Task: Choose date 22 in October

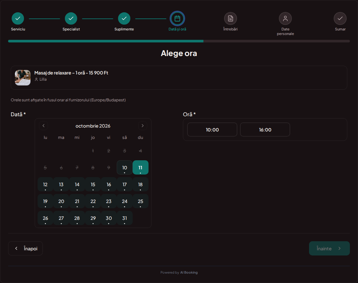Action: 93,201
